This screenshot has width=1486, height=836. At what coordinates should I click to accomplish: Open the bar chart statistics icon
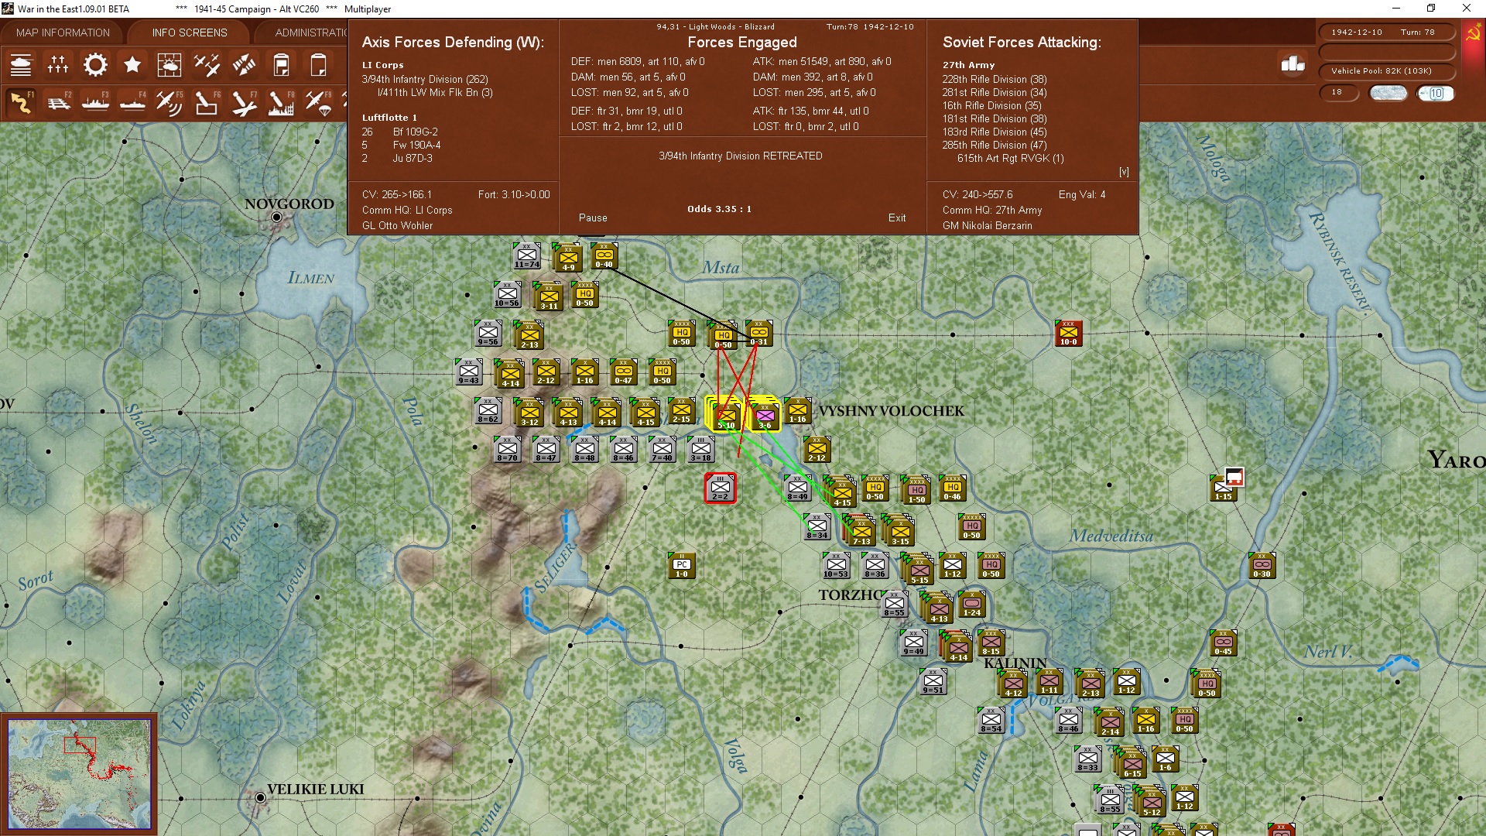1293,65
